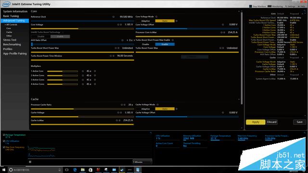Click the Cortana search box on the taskbar
This screenshot has height=173, width=308.
click(x=35, y=170)
